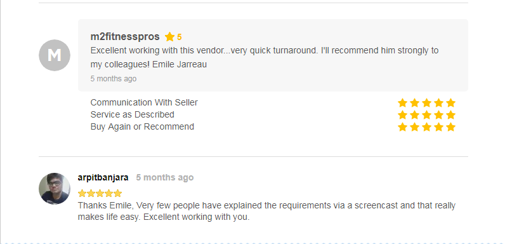This screenshot has height=244, width=505.
Task: Click the Communication With Seller label
Action: (x=144, y=103)
